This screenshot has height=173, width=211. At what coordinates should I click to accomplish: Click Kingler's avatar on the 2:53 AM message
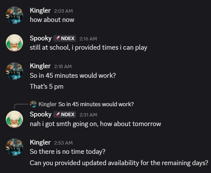(14, 147)
